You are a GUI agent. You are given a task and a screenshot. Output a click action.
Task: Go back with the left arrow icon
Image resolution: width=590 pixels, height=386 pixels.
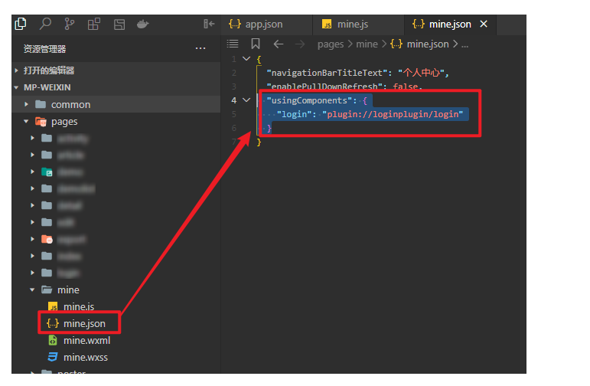[x=278, y=44]
